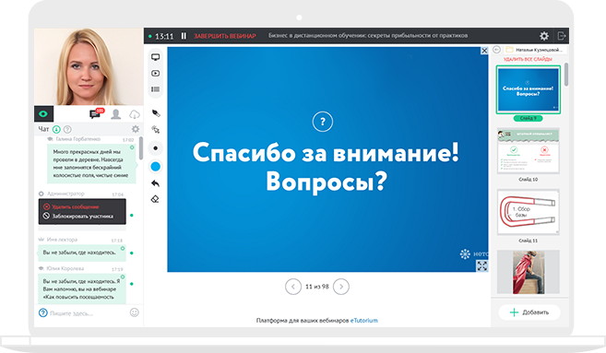
Task: Pause the webinar timer
Action: 184,36
